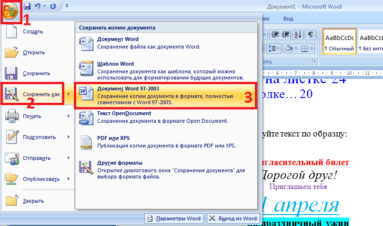Open the Shading color dropdown arrow

(296, 49)
